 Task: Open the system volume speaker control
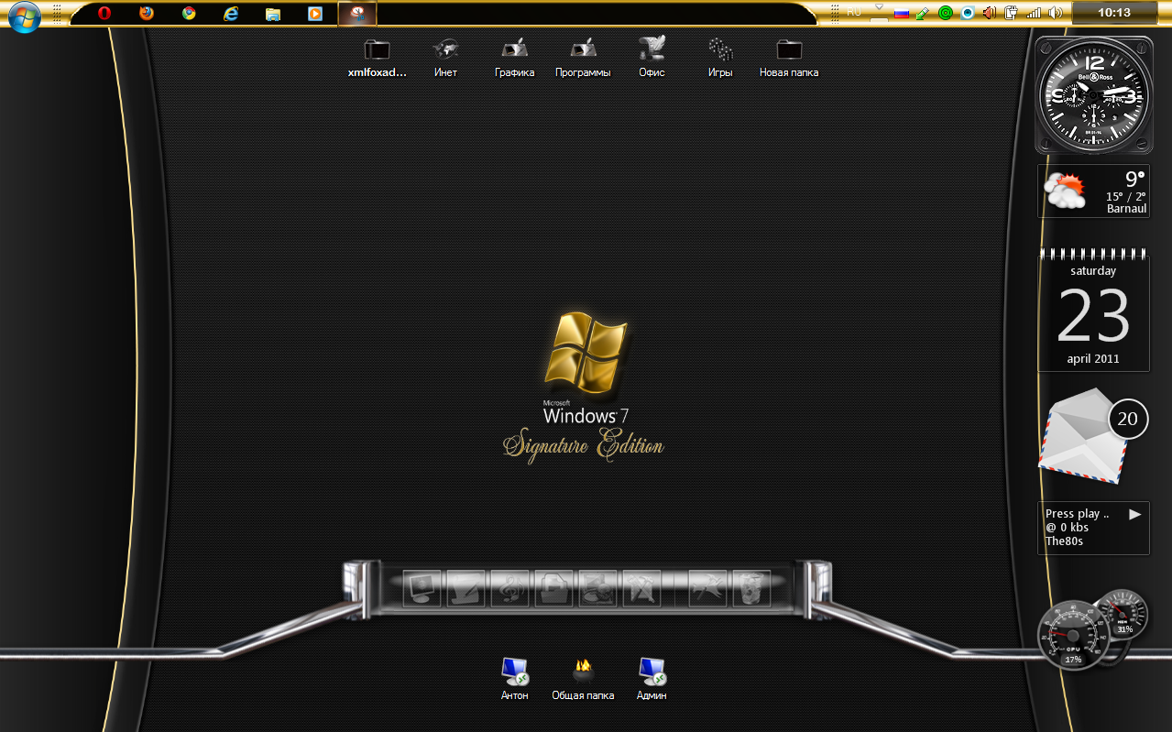coord(1056,13)
